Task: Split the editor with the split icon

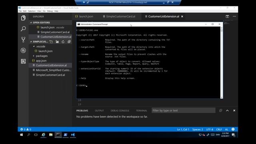Action: [x=227, y=16]
